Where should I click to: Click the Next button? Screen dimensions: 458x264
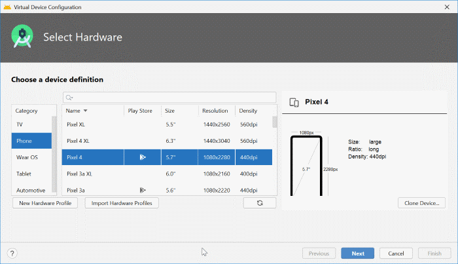tap(357, 253)
